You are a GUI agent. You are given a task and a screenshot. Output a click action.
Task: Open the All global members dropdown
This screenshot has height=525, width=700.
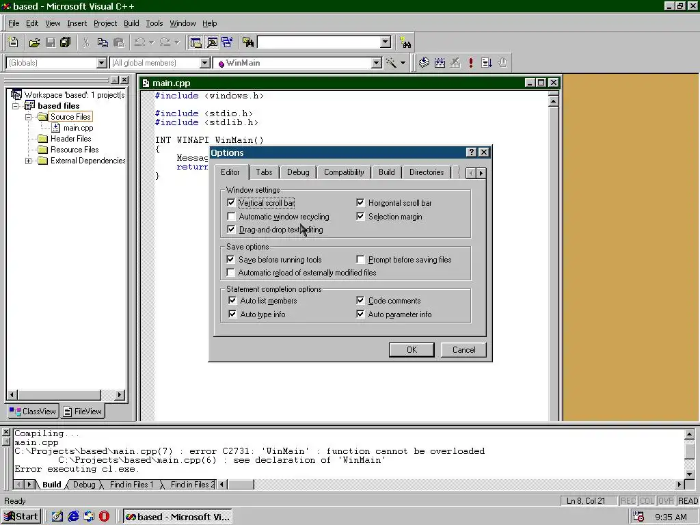pyautogui.click(x=205, y=63)
